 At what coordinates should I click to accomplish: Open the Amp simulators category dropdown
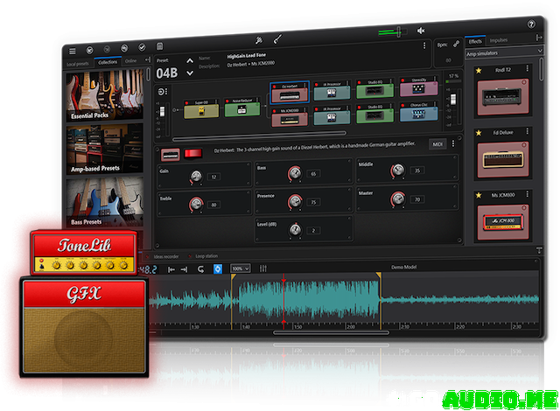point(504,52)
